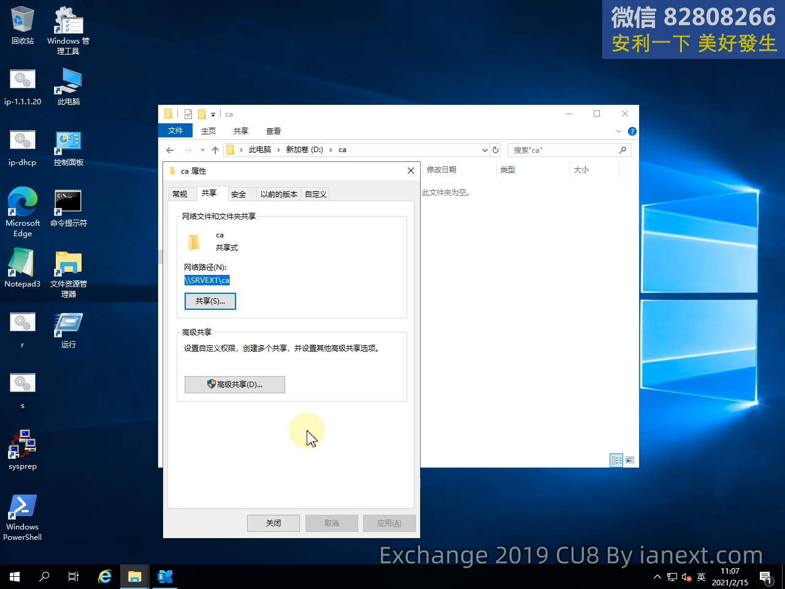This screenshot has width=785, height=589.
Task: Open notification center on taskbar
Action: 765,577
